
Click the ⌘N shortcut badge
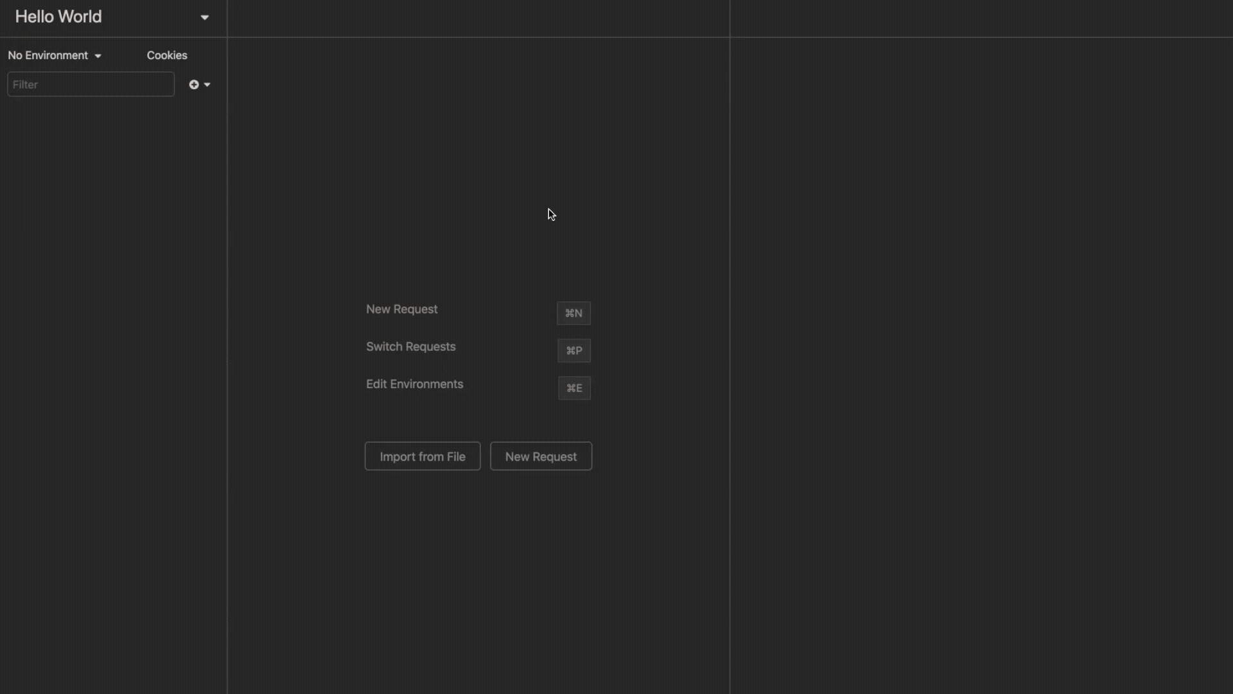573,314
